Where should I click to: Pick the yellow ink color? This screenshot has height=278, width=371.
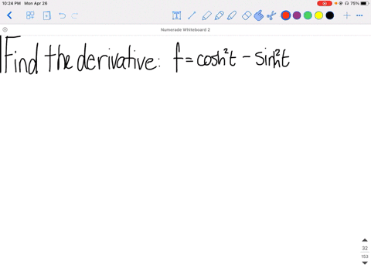pos(318,15)
